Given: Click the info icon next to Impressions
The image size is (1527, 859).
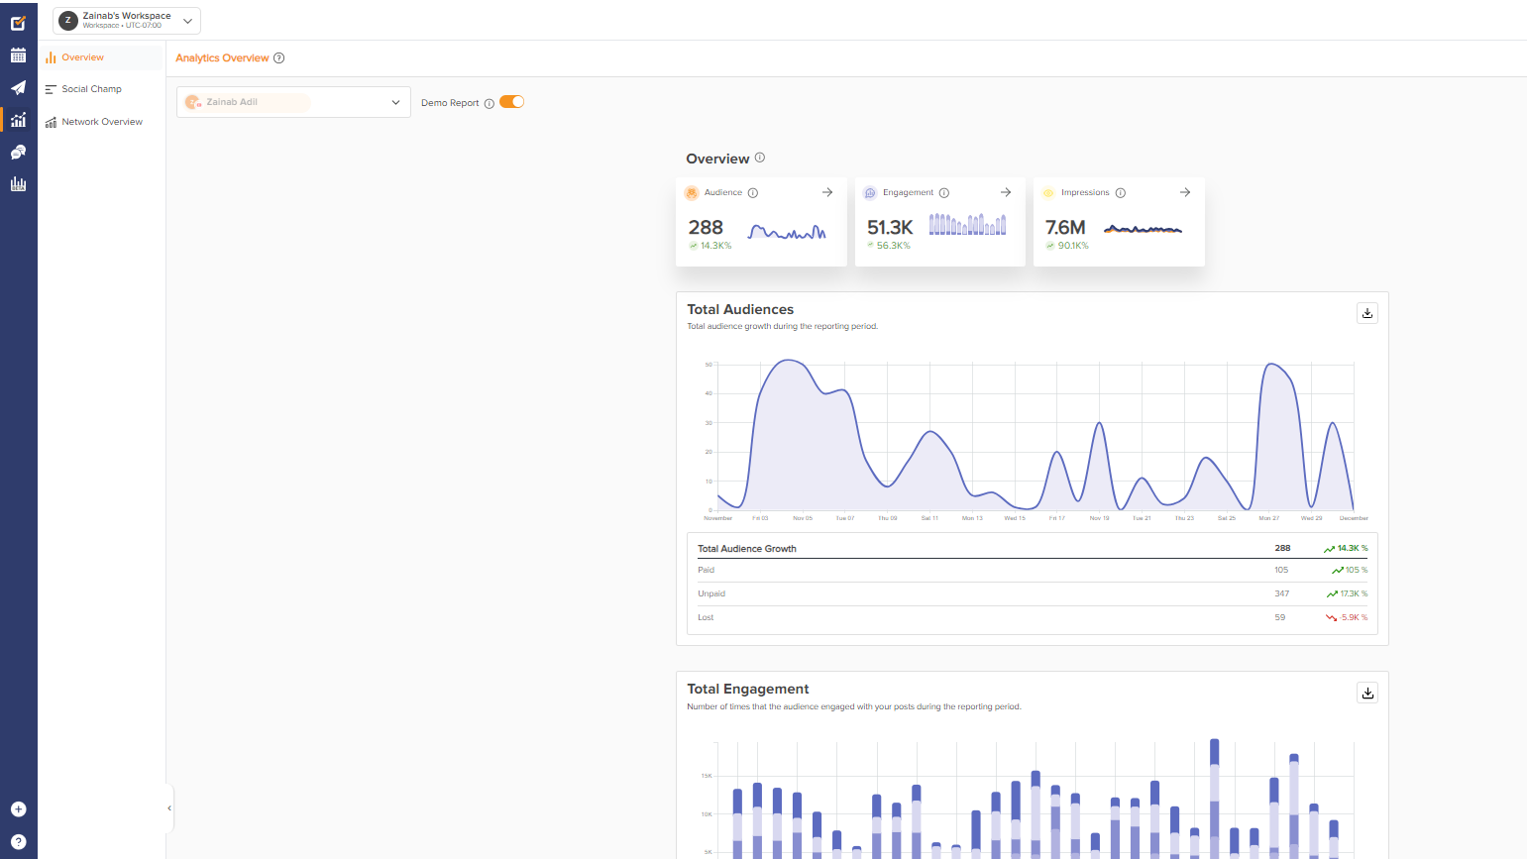Looking at the screenshot, I should pos(1120,192).
